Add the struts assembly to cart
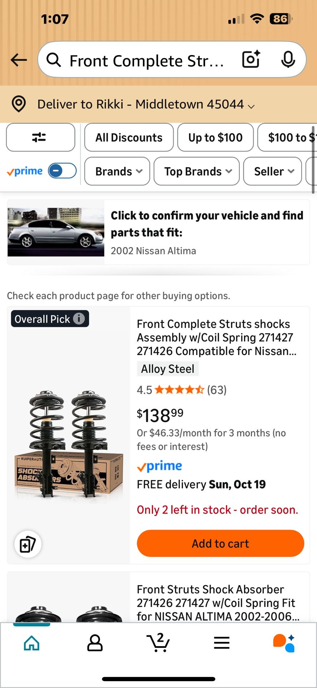Image resolution: width=317 pixels, height=688 pixels. [x=220, y=543]
